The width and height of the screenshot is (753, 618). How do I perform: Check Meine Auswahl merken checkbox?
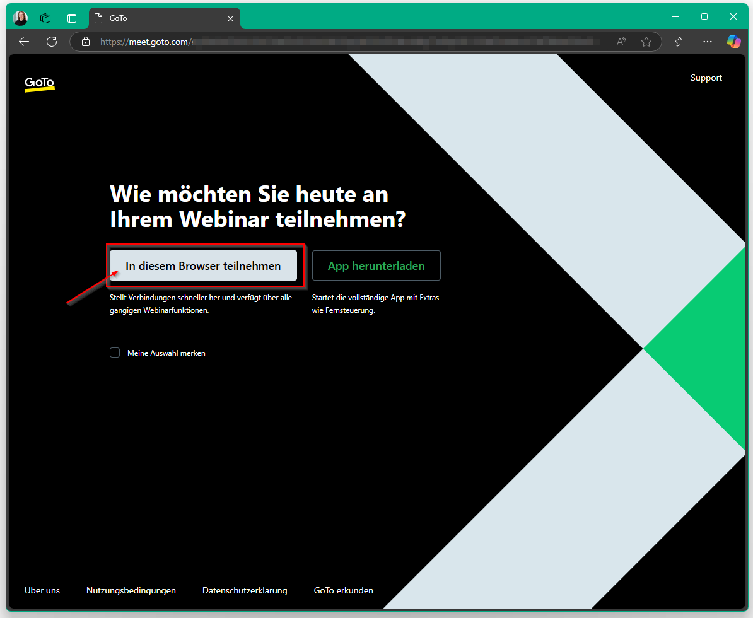point(115,353)
